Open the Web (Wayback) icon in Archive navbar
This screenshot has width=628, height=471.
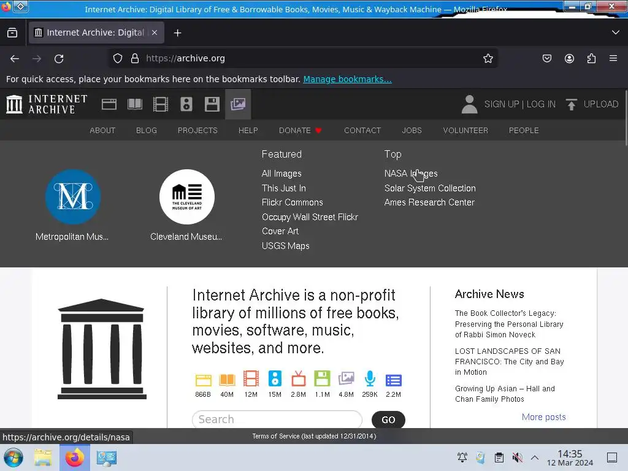pos(109,104)
